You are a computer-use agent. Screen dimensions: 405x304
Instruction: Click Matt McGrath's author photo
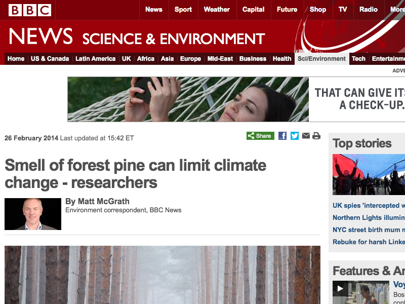click(x=33, y=214)
